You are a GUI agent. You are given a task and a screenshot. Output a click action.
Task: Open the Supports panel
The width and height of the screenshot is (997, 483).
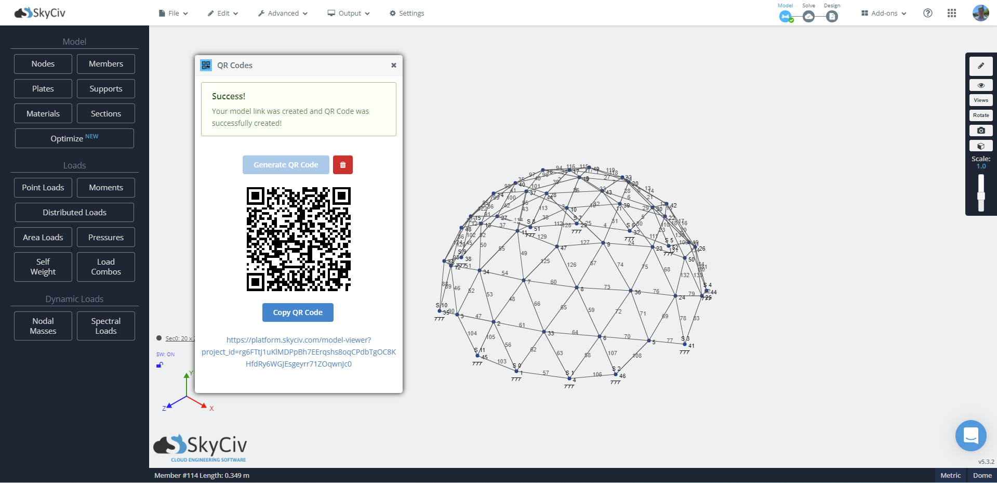point(106,89)
